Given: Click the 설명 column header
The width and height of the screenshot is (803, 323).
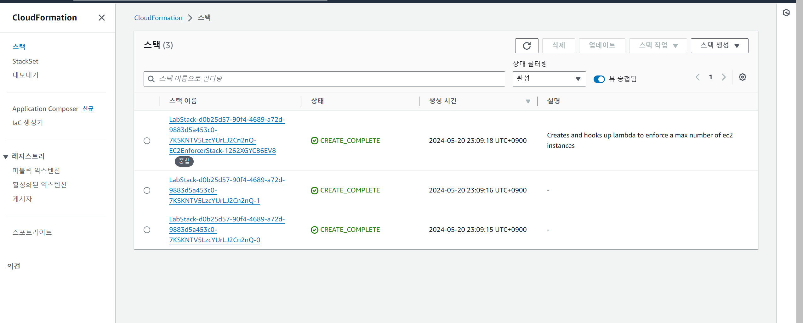Looking at the screenshot, I should [554, 101].
